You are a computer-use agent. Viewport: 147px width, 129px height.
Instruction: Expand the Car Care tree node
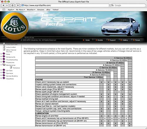(x=1, y=70)
